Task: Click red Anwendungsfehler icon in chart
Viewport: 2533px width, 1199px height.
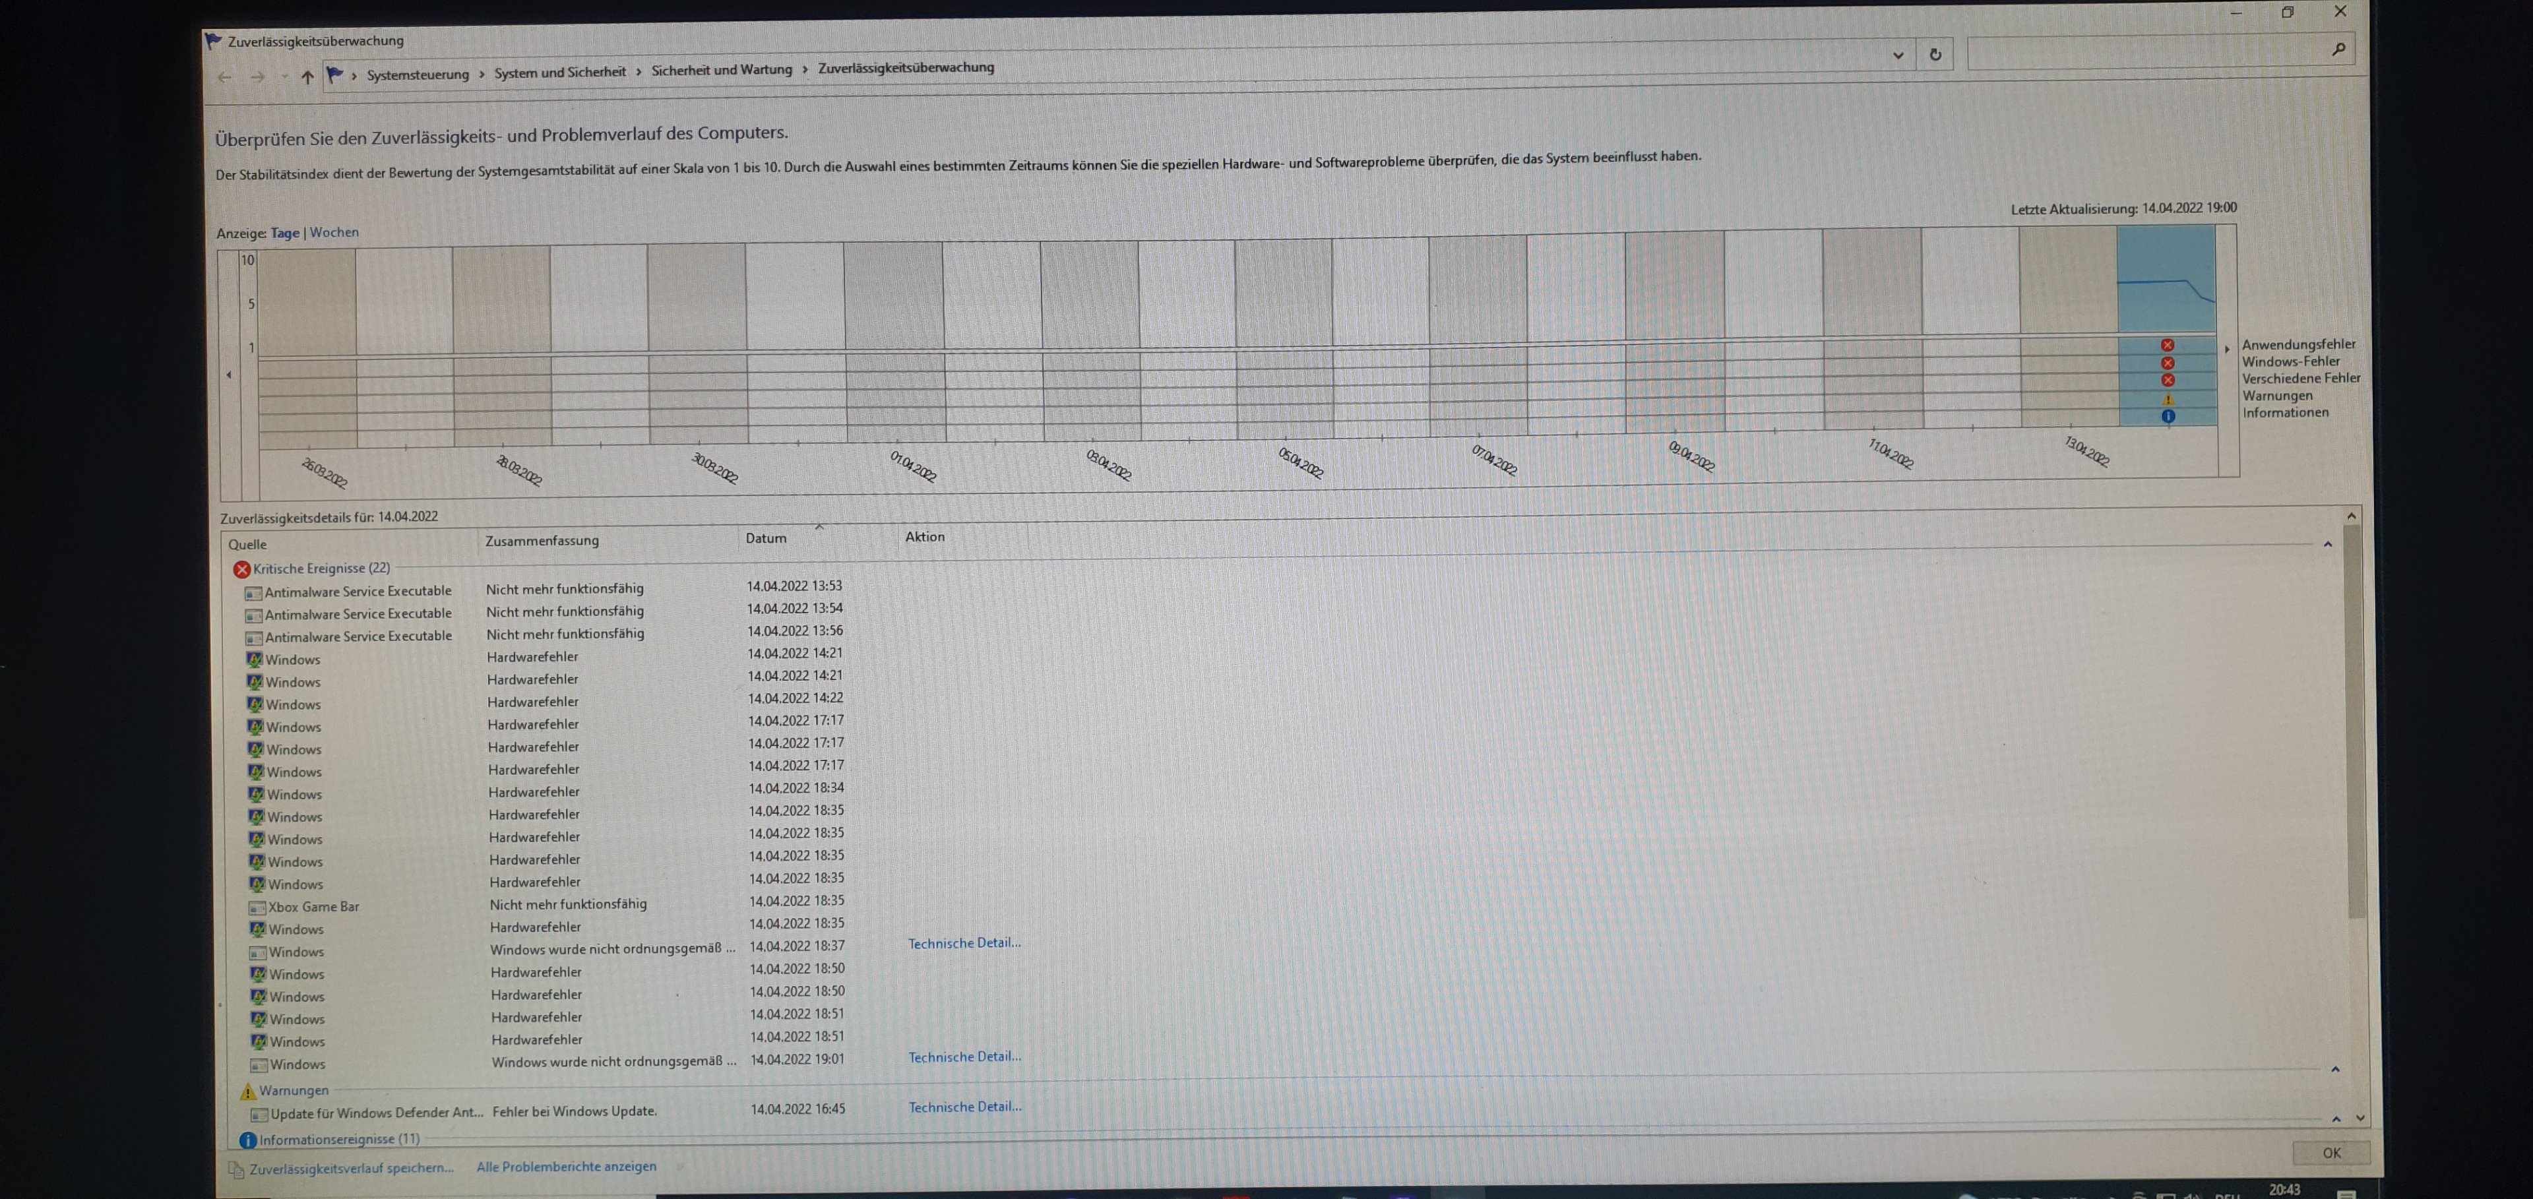Action: click(x=2167, y=345)
